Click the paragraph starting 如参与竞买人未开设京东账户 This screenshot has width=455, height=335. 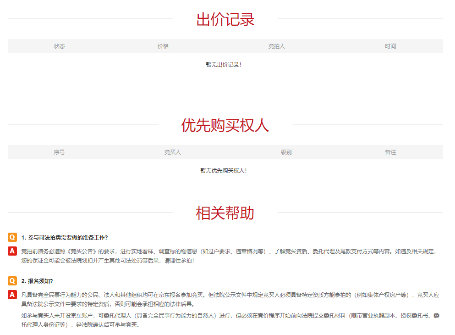click(230, 320)
